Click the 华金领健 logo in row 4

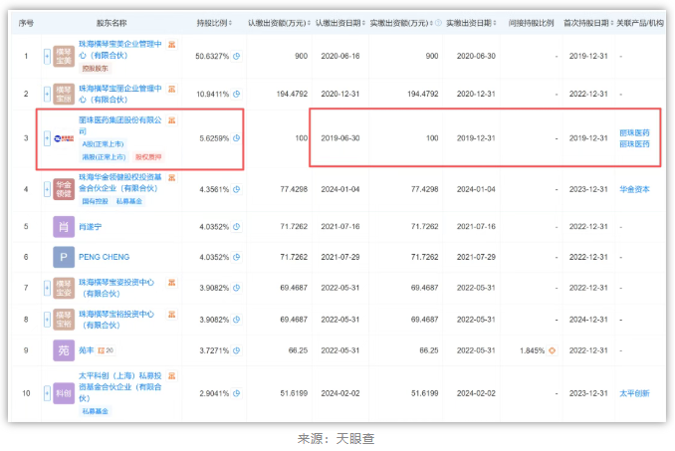click(63, 186)
